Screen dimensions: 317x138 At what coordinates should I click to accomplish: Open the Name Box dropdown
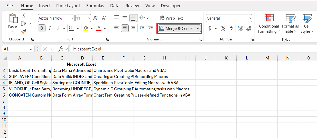31,49
